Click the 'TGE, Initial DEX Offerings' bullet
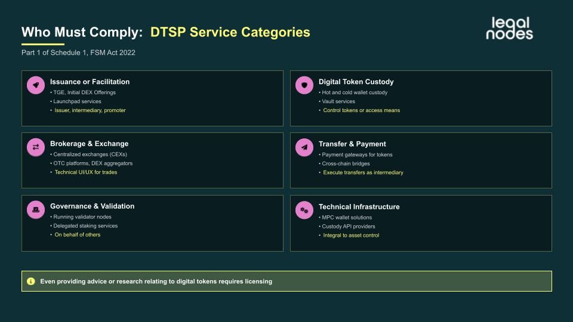This screenshot has height=322, width=573. pyautogui.click(x=83, y=92)
